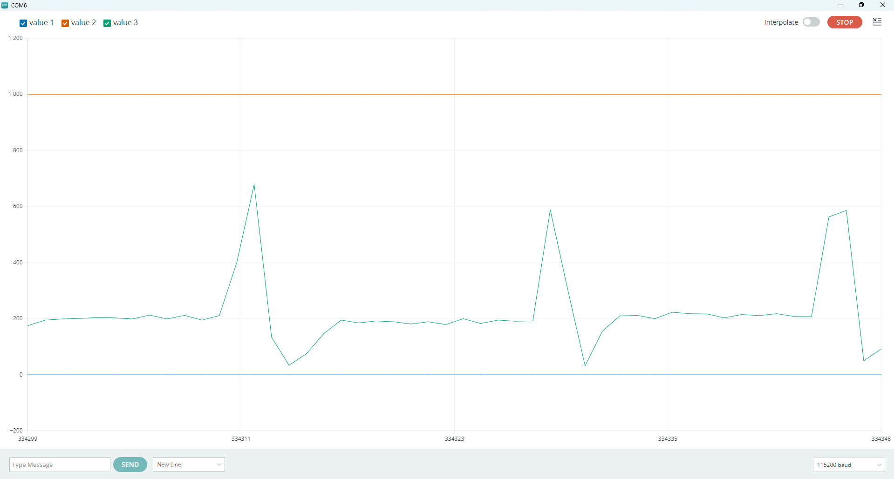Close the COM6 plotter window
This screenshot has height=479, width=894.
click(x=883, y=5)
